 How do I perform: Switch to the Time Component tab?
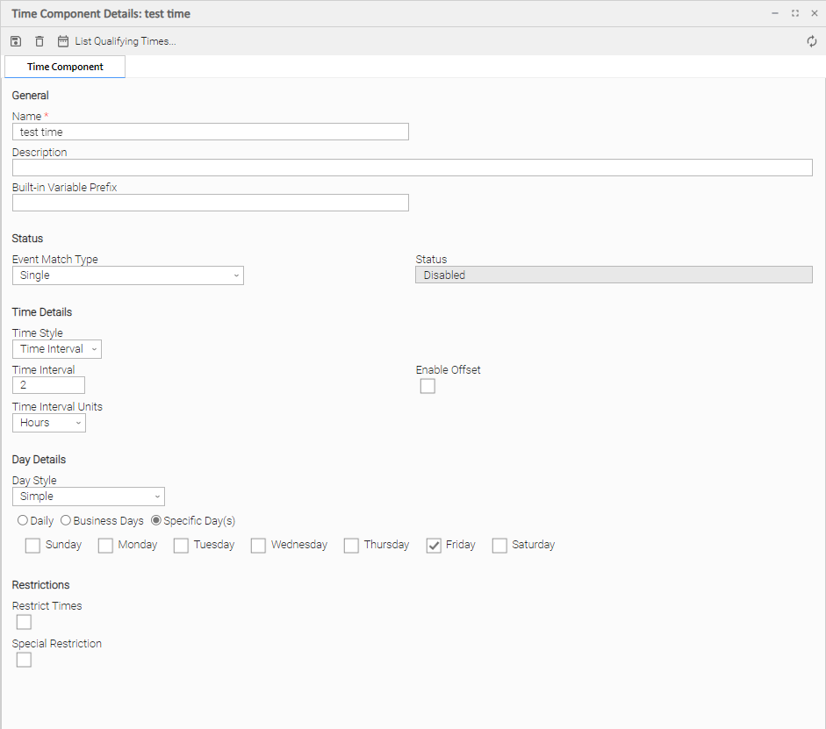[x=65, y=67]
